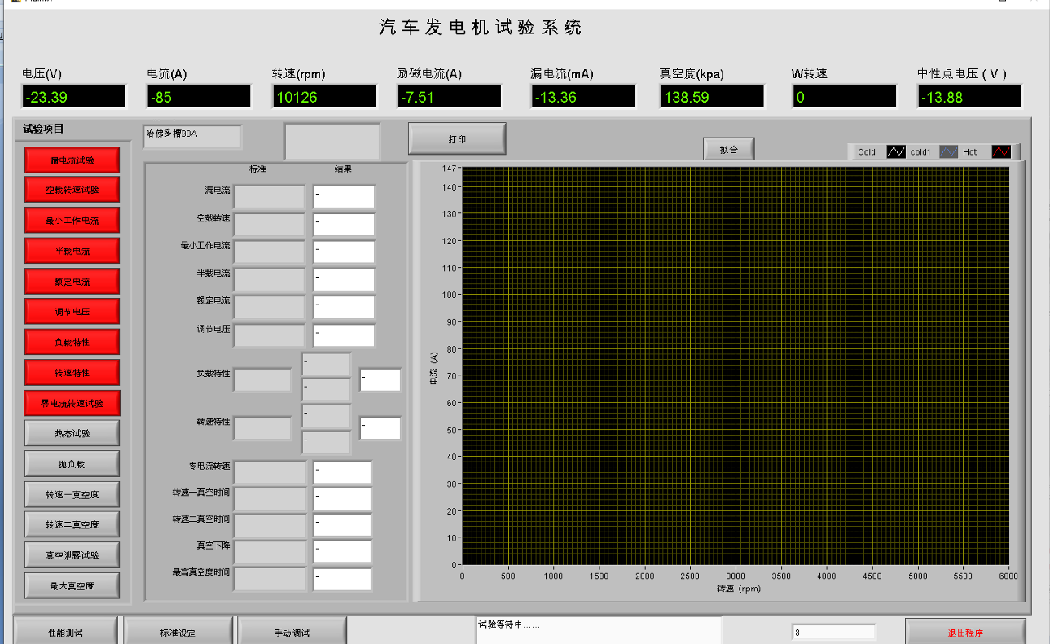Click the W转速 reading 0
Image resolution: width=1050 pixels, height=644 pixels.
pyautogui.click(x=844, y=97)
